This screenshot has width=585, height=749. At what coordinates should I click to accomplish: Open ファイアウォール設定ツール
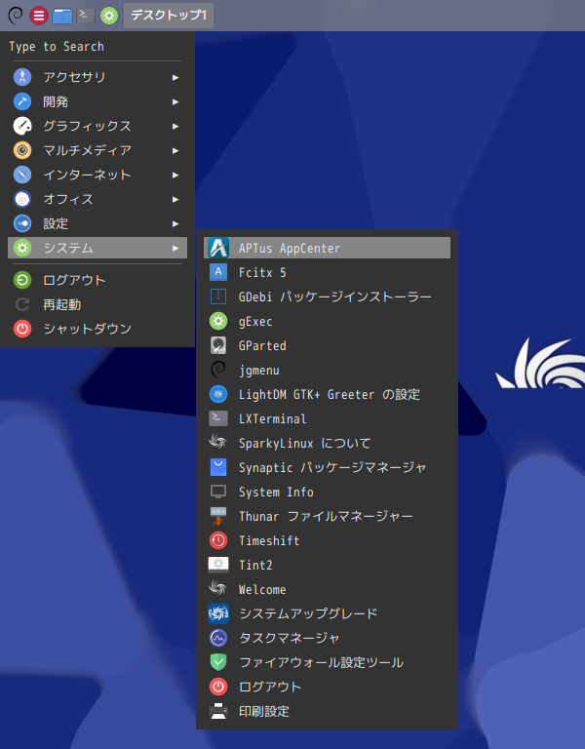pyautogui.click(x=327, y=662)
